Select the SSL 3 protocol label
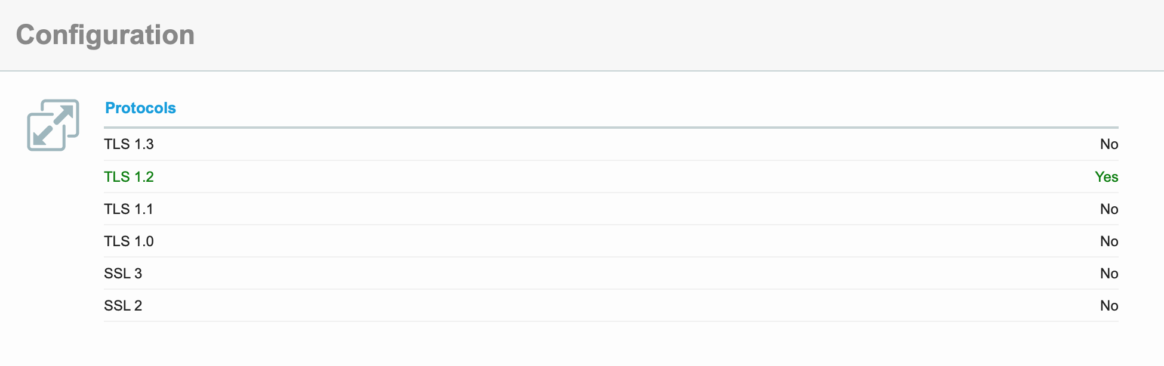 pos(123,274)
